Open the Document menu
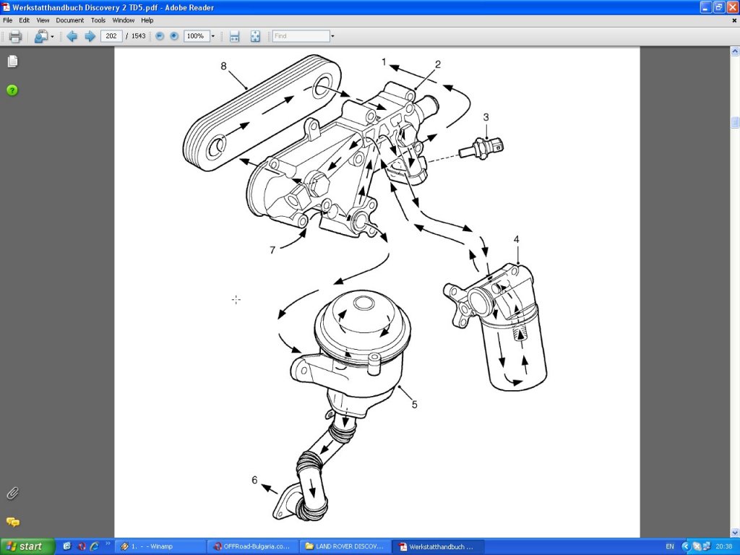The width and height of the screenshot is (740, 555). 70,20
